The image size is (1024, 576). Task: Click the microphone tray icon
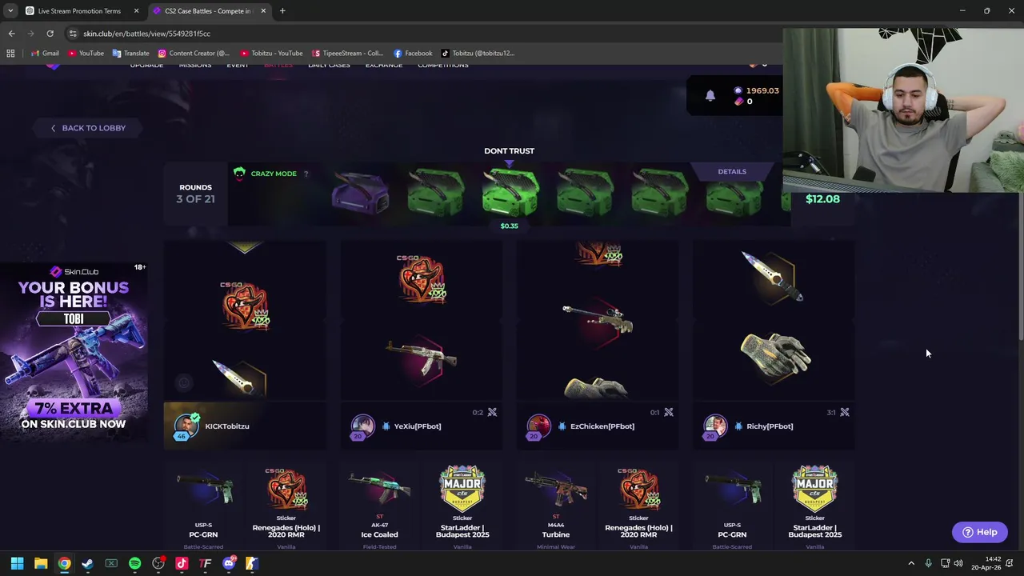[928, 564]
